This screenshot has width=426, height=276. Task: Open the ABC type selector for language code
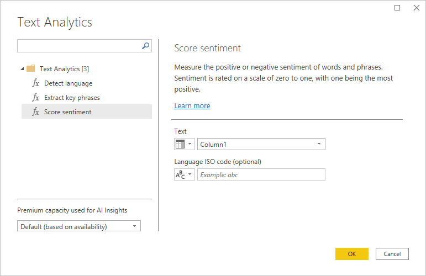pos(184,174)
